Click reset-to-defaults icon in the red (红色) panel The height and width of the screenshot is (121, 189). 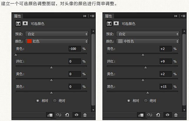tap(67, 115)
